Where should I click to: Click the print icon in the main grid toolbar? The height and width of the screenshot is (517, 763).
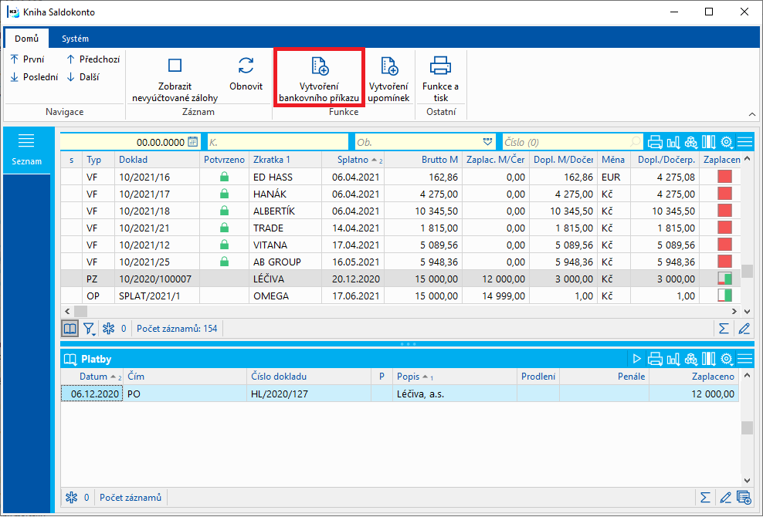655,142
